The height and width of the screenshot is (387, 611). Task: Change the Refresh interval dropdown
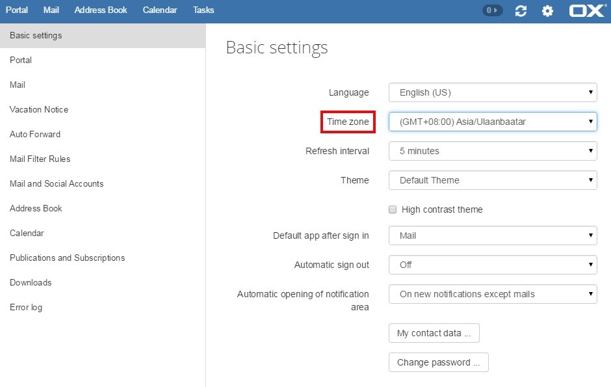click(493, 151)
